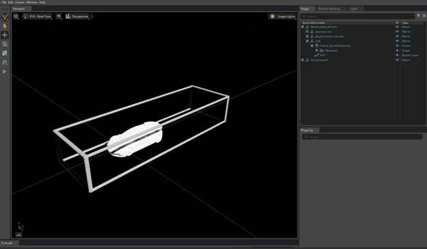427x249 pixels.
Task: Open viewport settings sliders icon
Action: pos(16,16)
